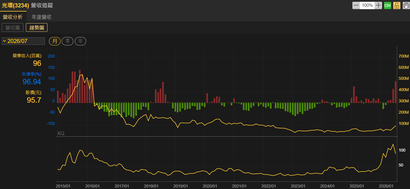Click the tallest red bar in late 2015
Screen dimensions: 410x189
tap(80, 87)
